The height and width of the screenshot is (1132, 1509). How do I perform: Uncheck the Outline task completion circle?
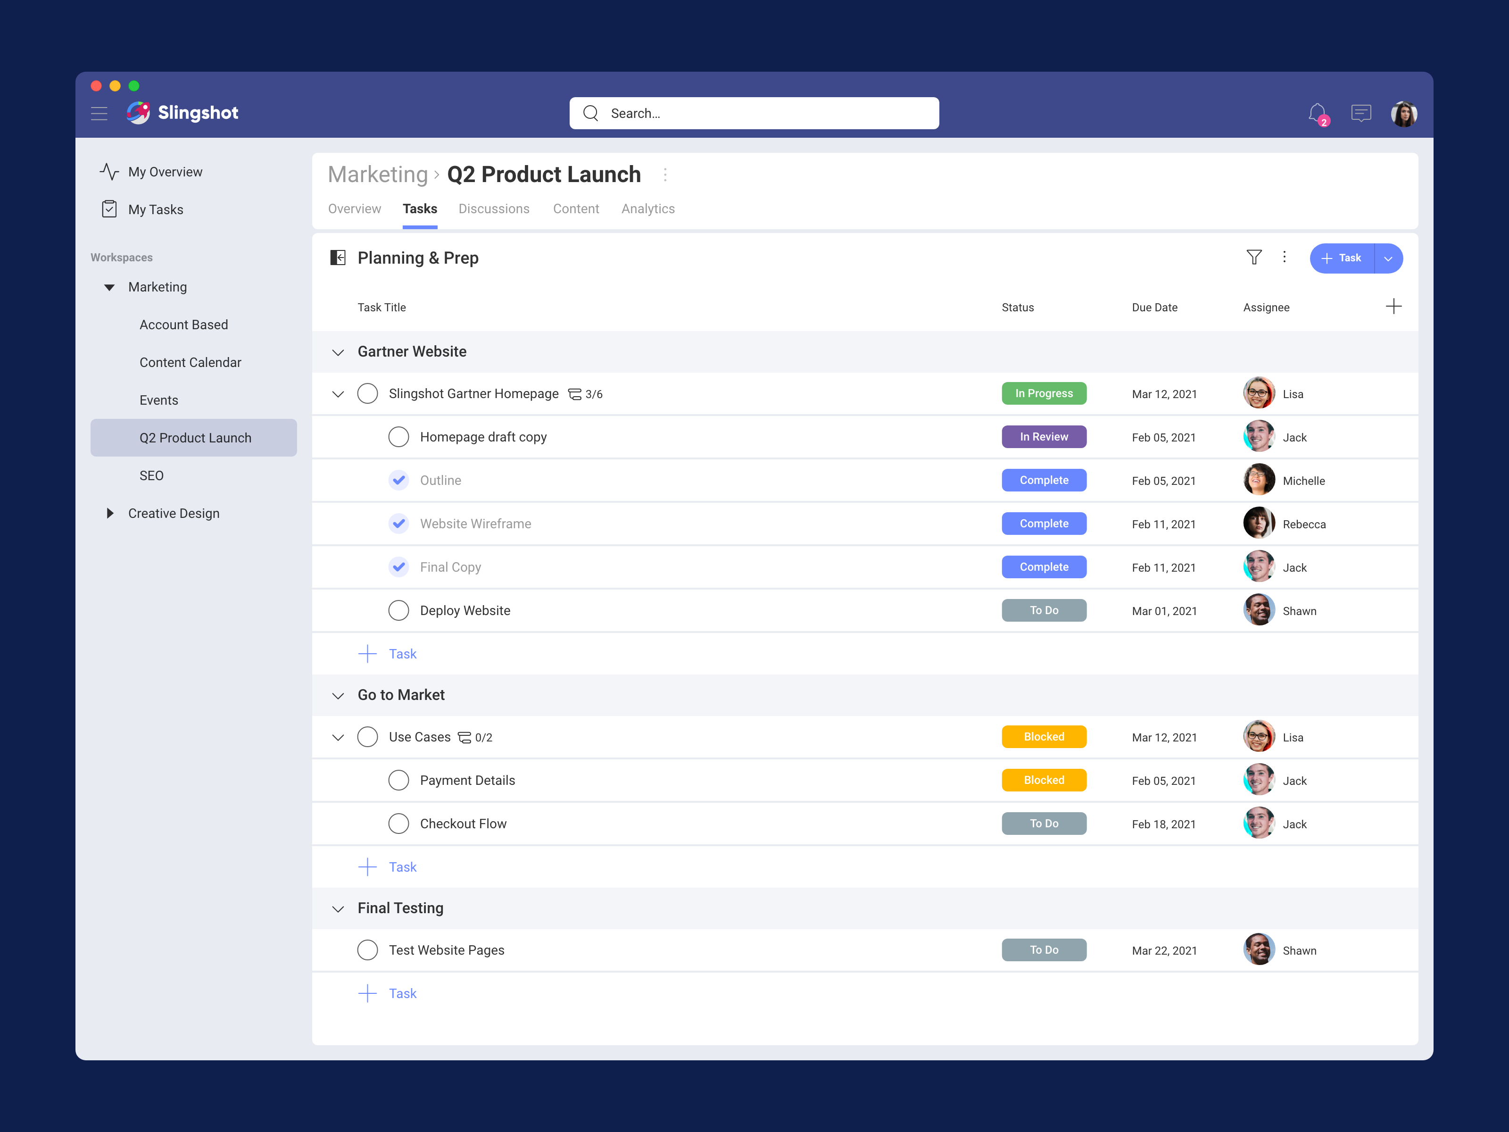(x=398, y=480)
